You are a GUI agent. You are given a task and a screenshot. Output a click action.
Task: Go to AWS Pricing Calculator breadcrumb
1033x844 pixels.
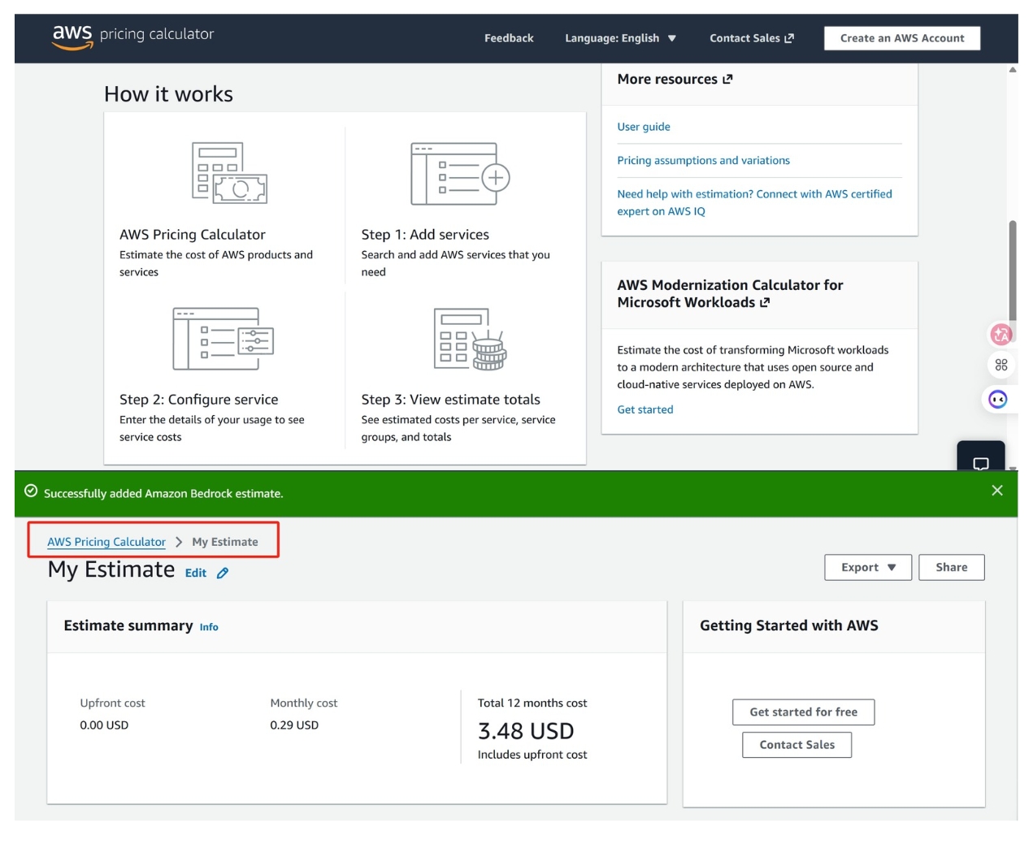click(106, 542)
